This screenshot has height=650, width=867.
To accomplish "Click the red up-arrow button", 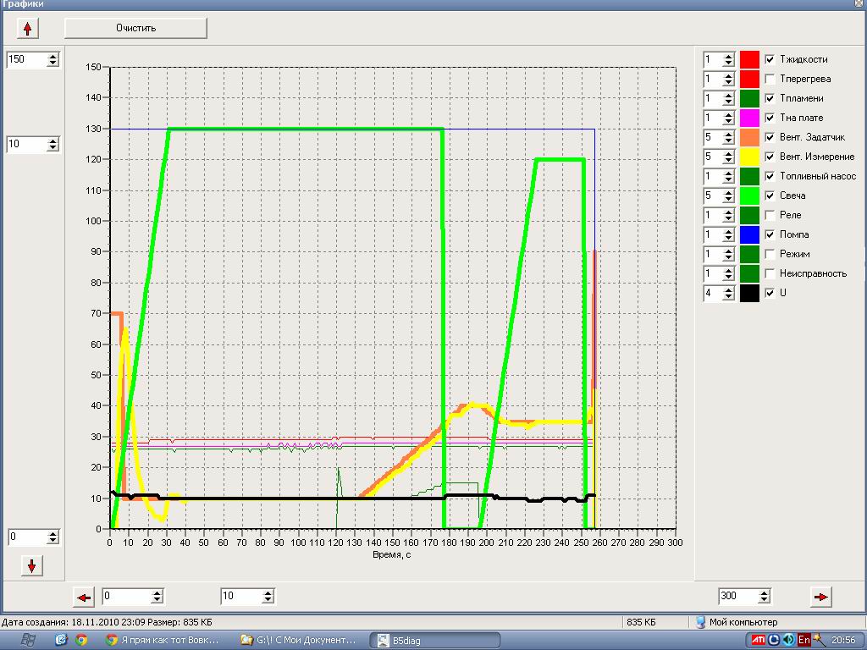I will coord(28,28).
